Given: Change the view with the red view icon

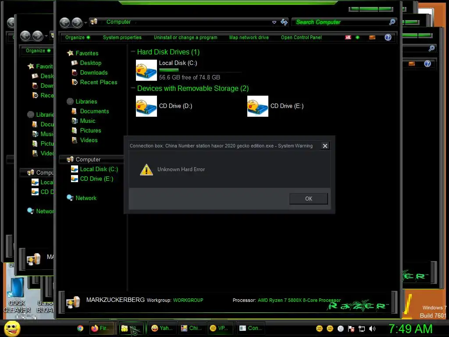Looking at the screenshot, I should [348, 38].
